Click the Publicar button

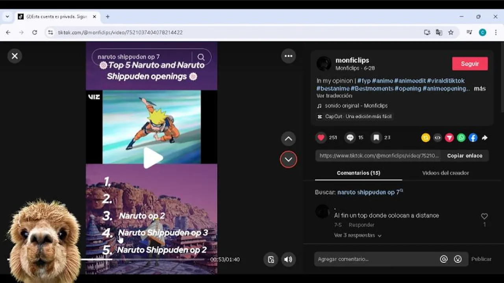[481, 259]
